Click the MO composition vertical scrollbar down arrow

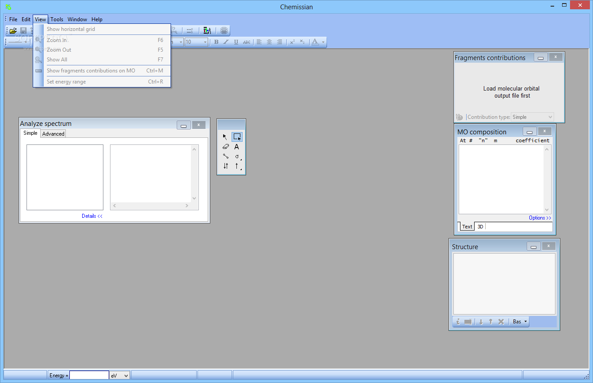pyautogui.click(x=547, y=210)
